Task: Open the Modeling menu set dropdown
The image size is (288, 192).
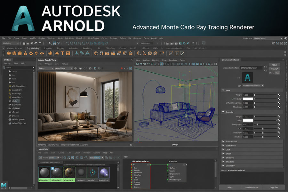Action: 11,43
